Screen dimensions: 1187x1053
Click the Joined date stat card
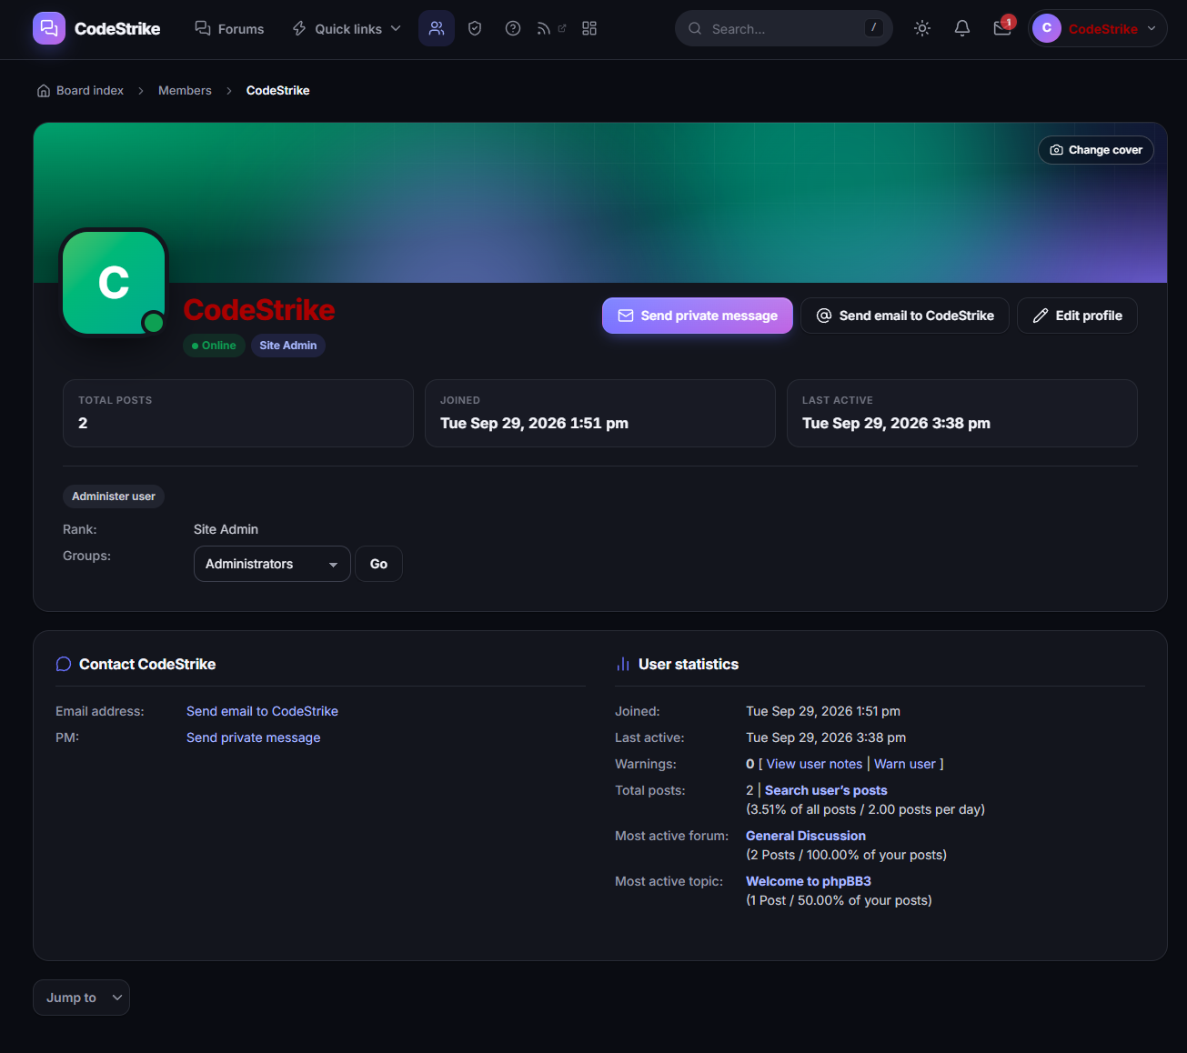(x=600, y=413)
